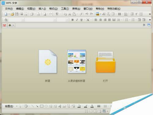Screen dimensions: 153x115
Task: Toggle Underline formatting button
Action: pyautogui.click(x=81, y=20)
